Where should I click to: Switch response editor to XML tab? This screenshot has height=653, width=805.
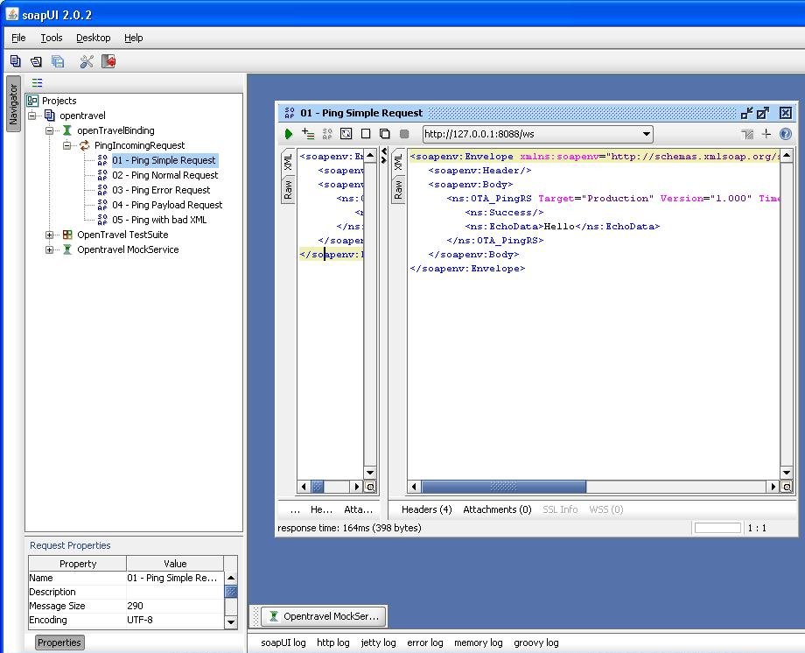tap(398, 162)
